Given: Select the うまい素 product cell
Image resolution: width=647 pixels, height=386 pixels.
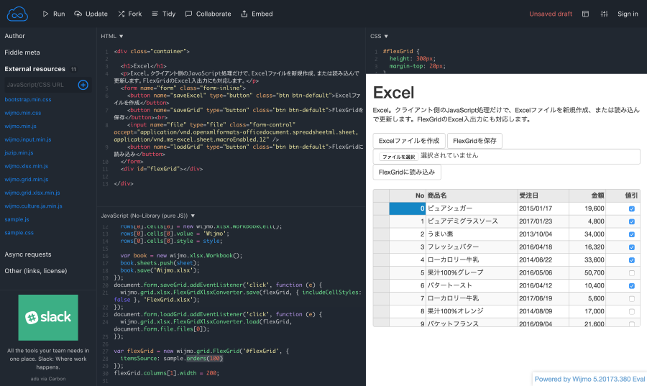Looking at the screenshot, I should (x=472, y=234).
